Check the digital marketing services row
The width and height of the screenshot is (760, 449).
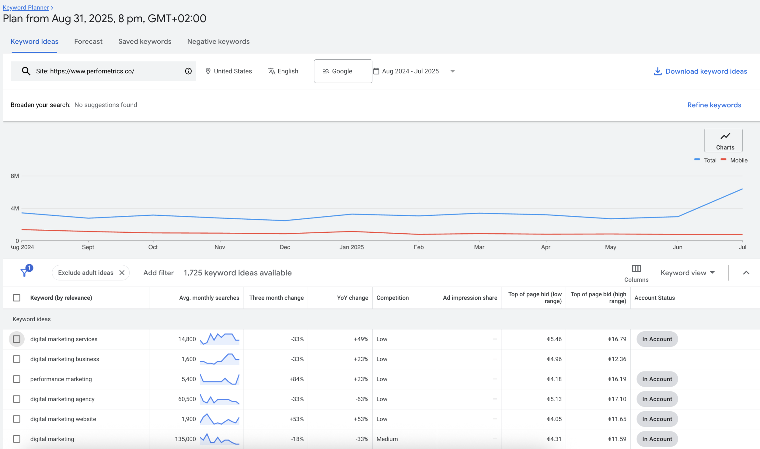point(17,339)
